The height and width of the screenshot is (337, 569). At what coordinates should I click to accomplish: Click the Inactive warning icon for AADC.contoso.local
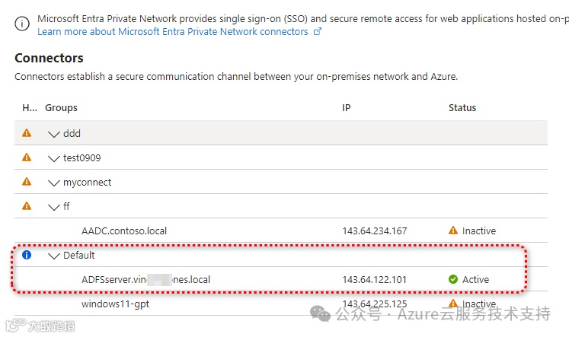point(453,230)
